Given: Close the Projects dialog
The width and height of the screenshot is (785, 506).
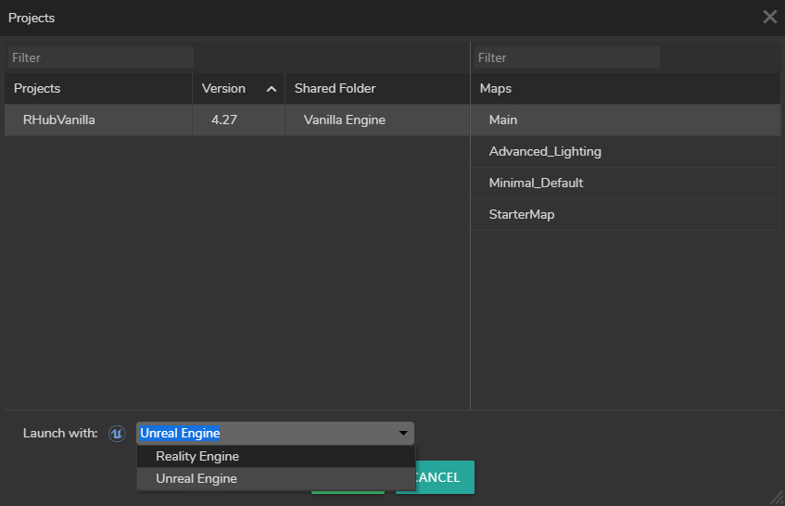Looking at the screenshot, I should pyautogui.click(x=769, y=17).
